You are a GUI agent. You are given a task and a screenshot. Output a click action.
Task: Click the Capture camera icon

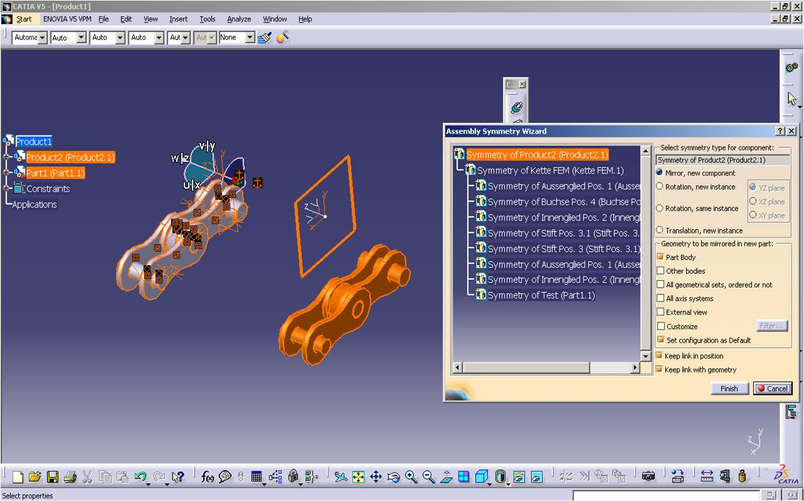[x=648, y=477]
